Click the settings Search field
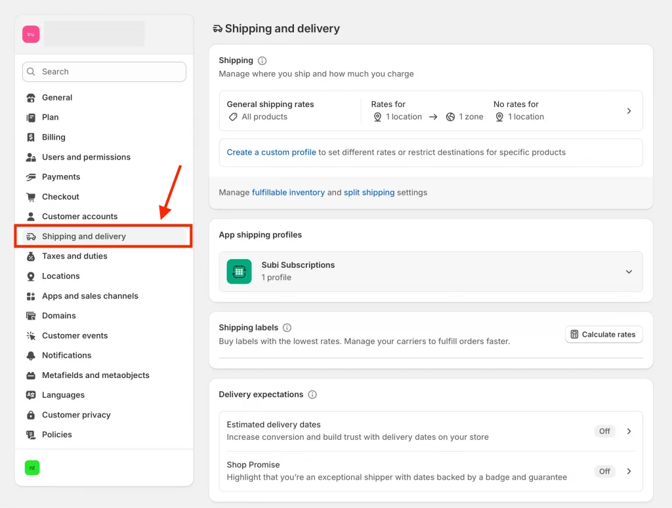This screenshot has width=672, height=508. tap(104, 72)
